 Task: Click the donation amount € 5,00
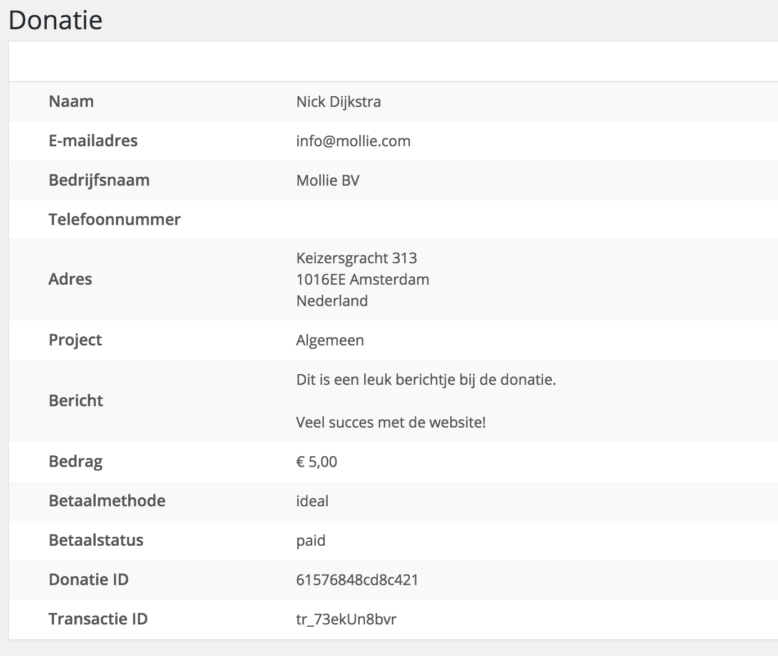click(x=316, y=462)
